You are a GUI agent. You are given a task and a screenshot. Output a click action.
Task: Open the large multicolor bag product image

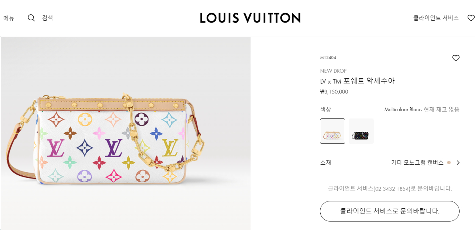[125, 133]
